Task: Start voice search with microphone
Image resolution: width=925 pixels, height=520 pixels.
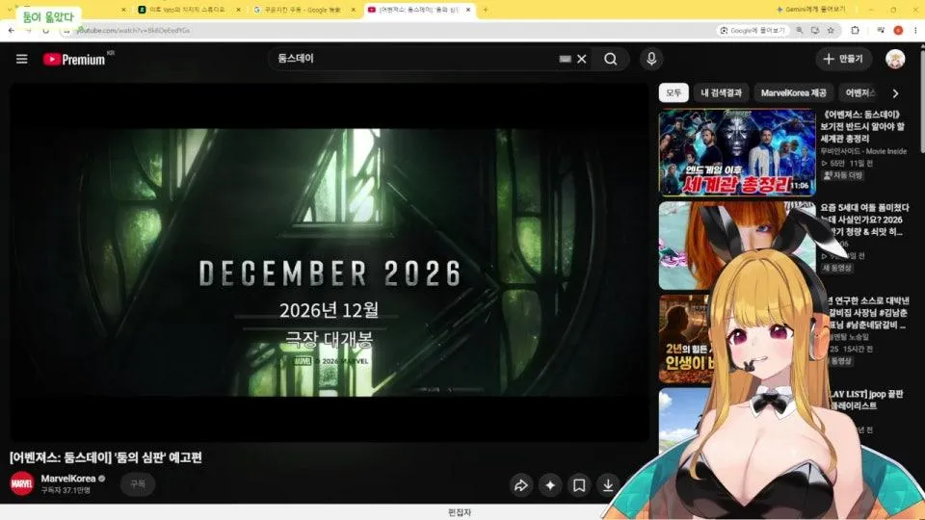Action: 651,59
